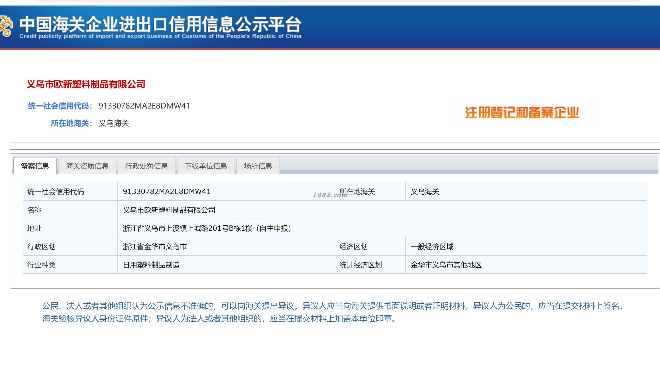
Task: Open the 行政处罚信息 tab
Action: [x=147, y=166]
